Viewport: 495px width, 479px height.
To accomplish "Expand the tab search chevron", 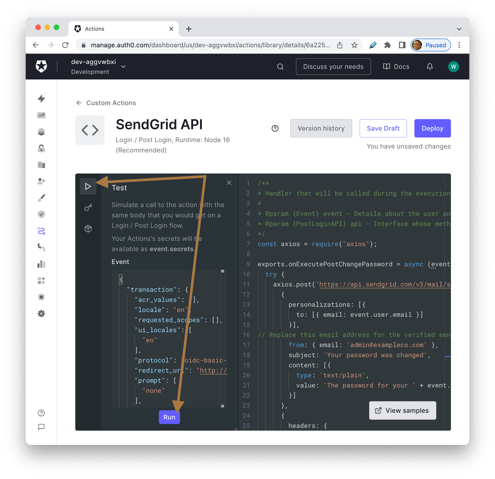I will click(459, 29).
